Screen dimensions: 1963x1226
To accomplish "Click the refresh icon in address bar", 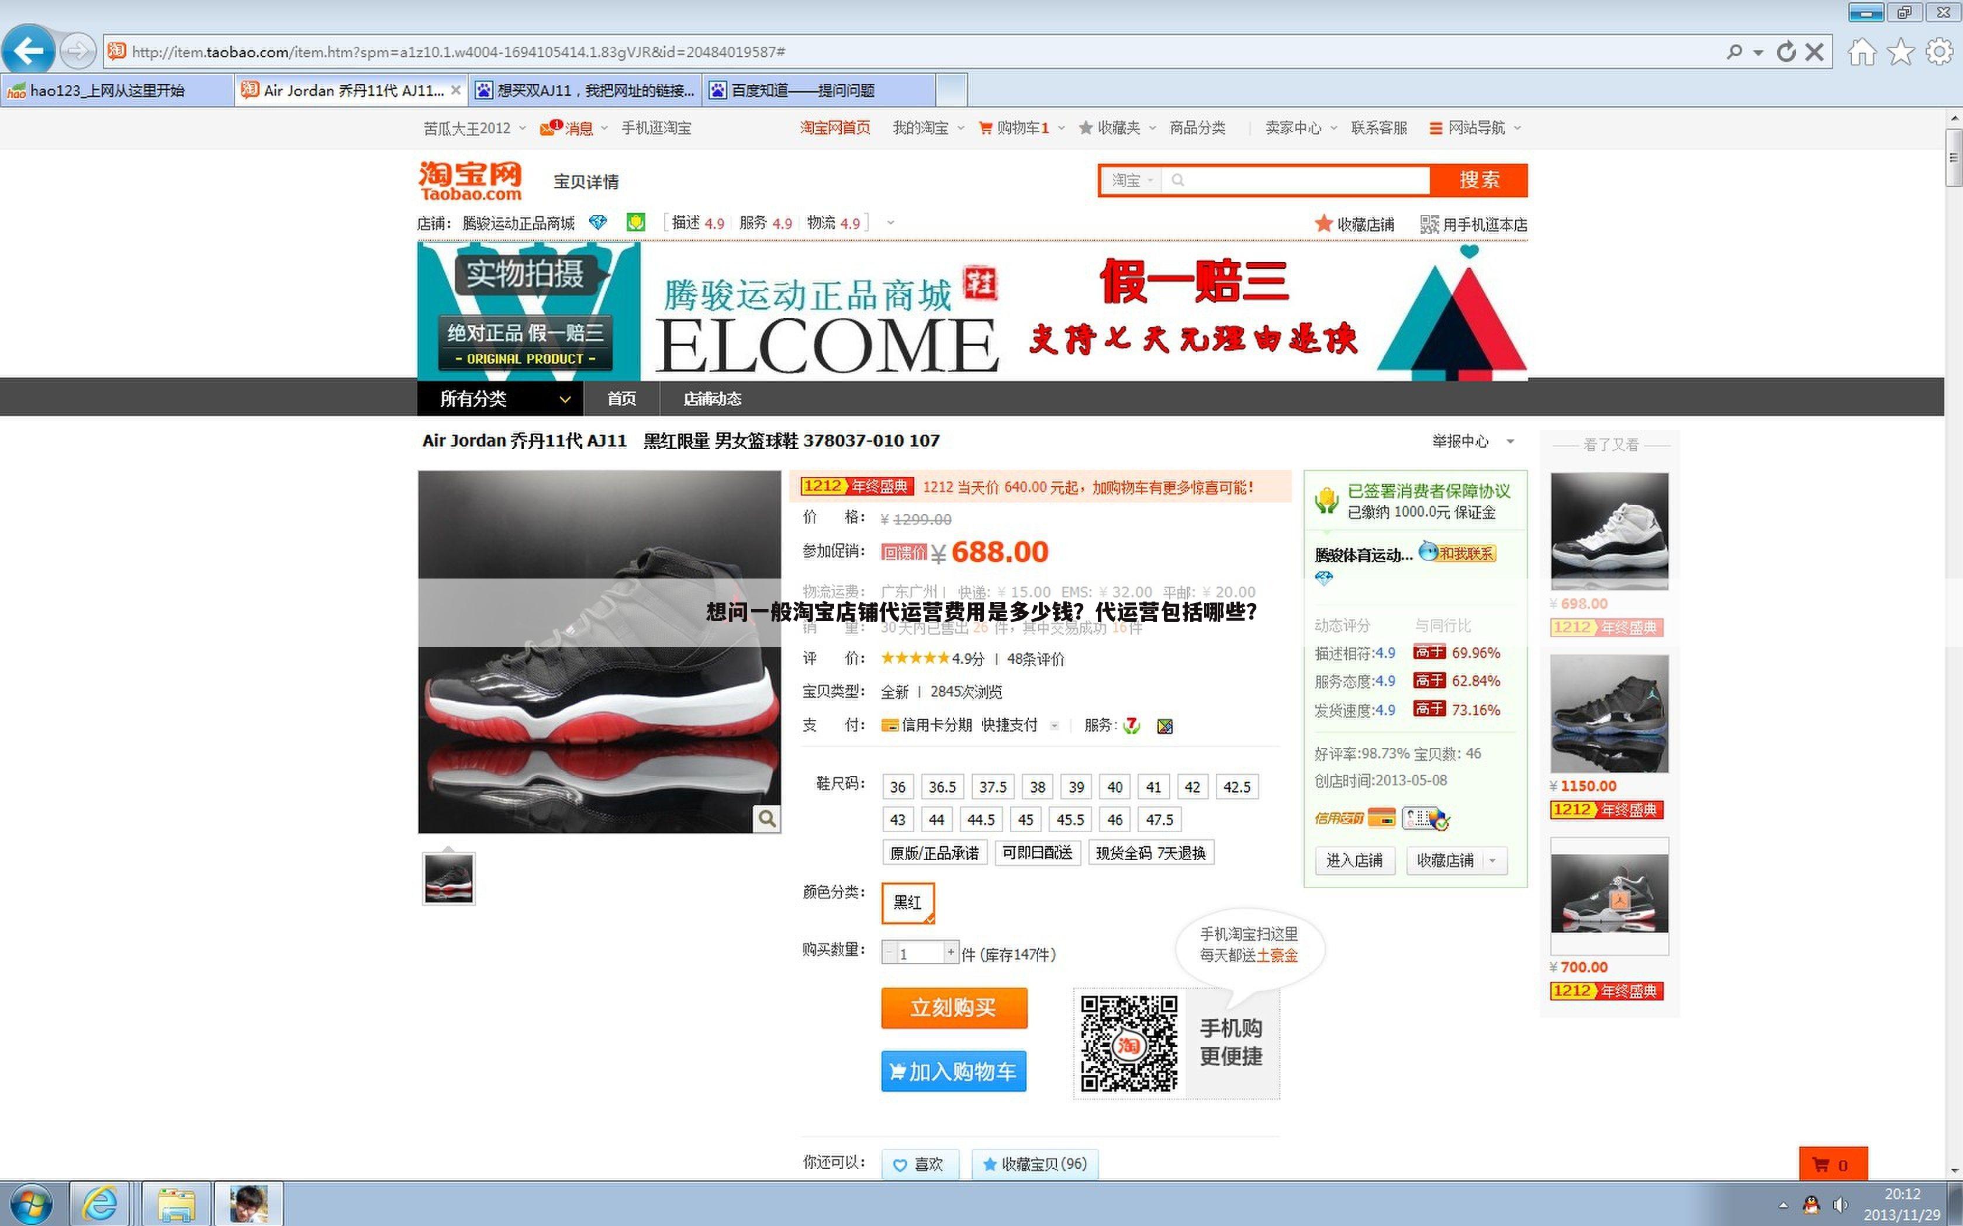I will pos(1785,52).
